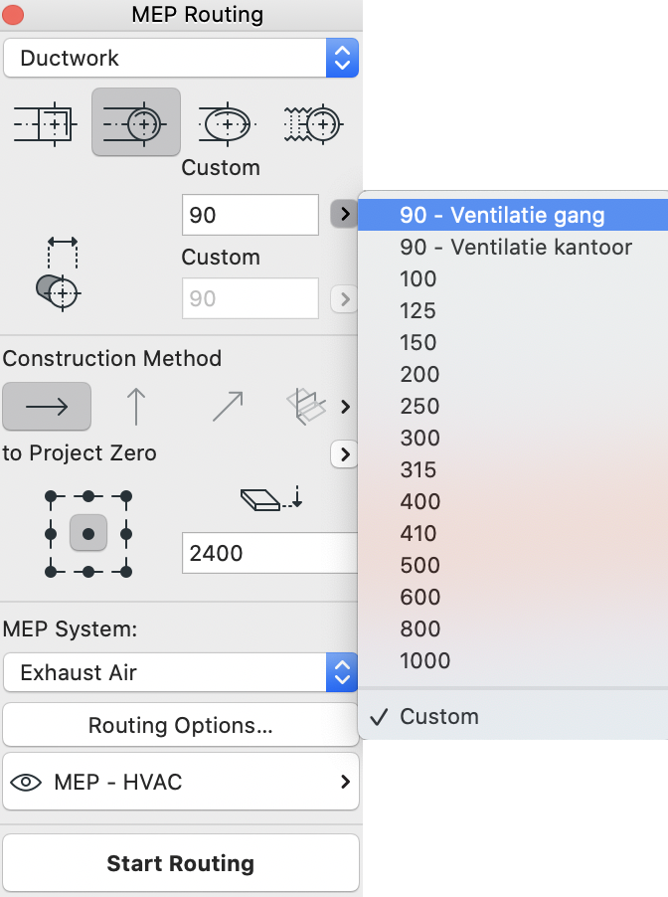Image resolution: width=668 pixels, height=897 pixels.
Task: Choose the oval duct shape icon
Action: pos(227,123)
